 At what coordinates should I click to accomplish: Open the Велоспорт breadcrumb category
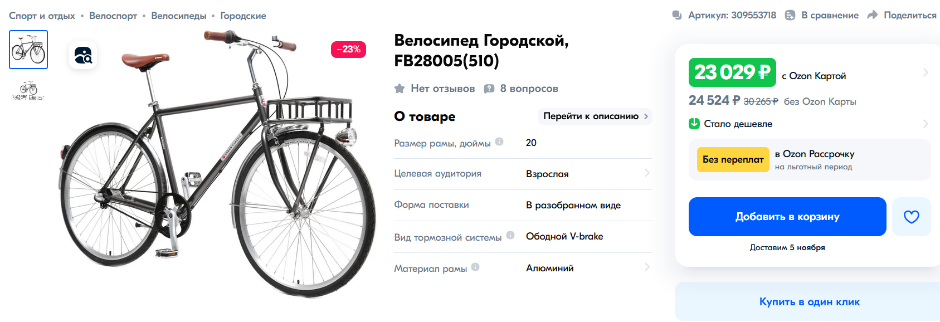pyautogui.click(x=113, y=16)
